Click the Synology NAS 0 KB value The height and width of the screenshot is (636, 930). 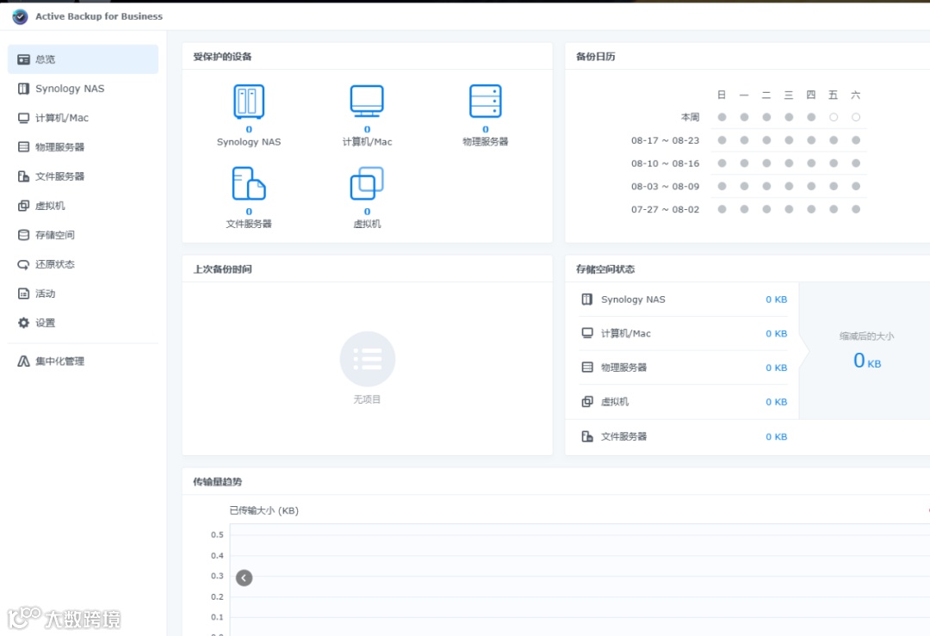point(777,299)
